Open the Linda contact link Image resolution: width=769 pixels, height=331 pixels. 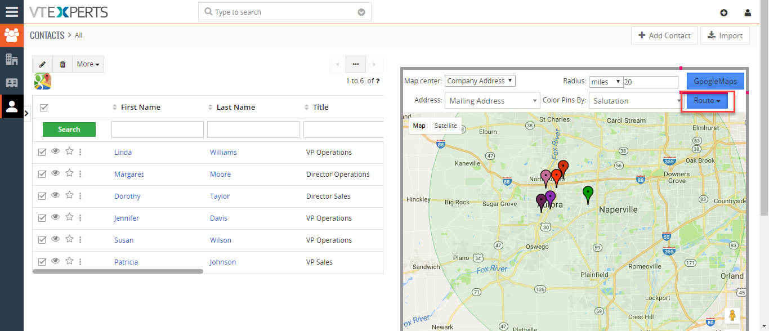coord(123,153)
